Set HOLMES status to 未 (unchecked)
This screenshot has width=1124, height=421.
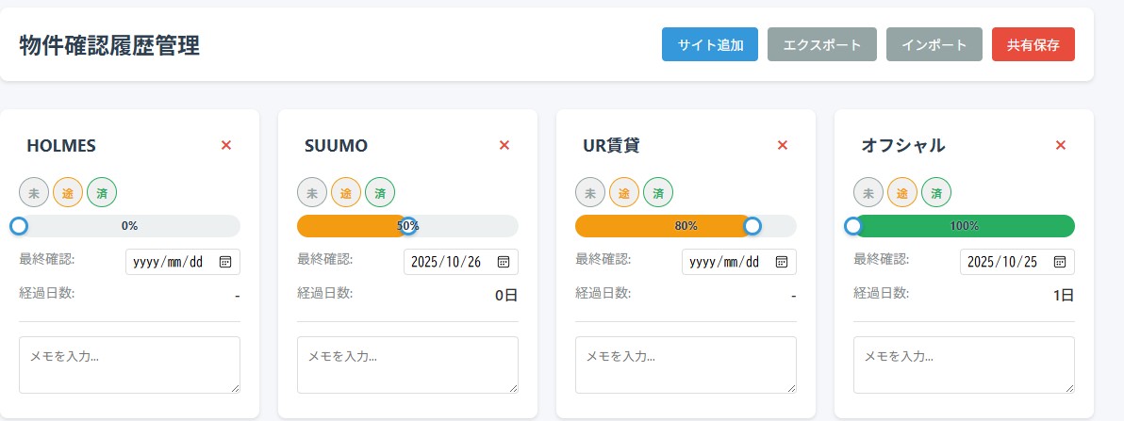[34, 192]
